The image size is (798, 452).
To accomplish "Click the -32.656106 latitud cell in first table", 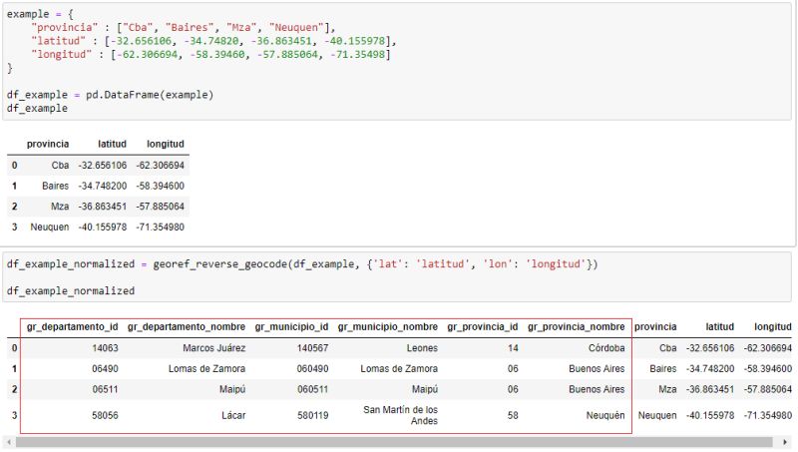I will [x=103, y=165].
